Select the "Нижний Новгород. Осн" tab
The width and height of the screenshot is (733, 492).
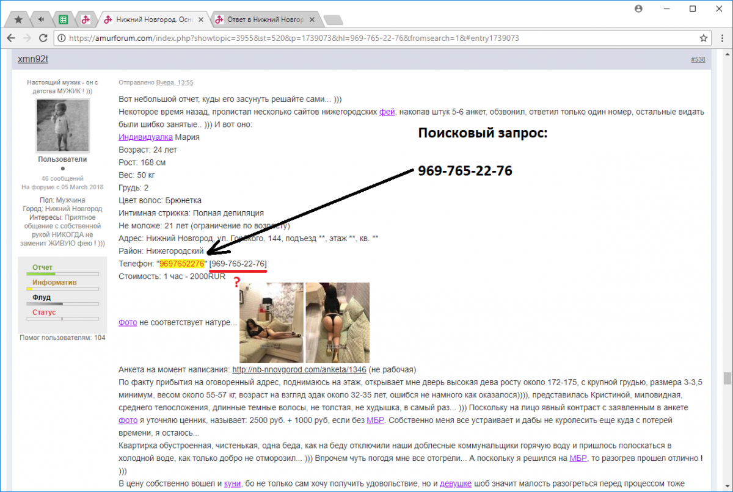(x=150, y=20)
